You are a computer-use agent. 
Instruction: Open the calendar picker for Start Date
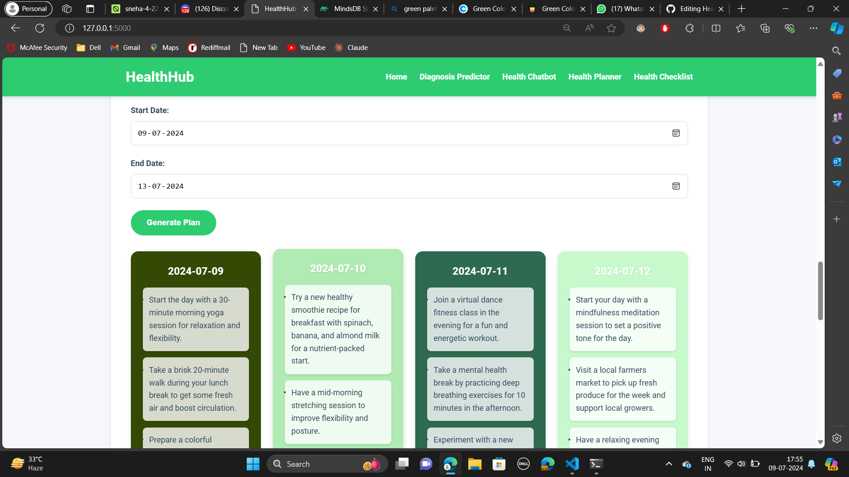pyautogui.click(x=676, y=133)
